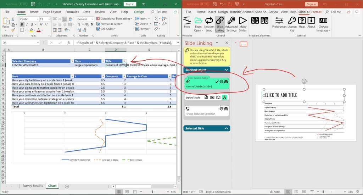Click Sign in button in Excel window
This screenshot has height=195, width=363.
130,4
